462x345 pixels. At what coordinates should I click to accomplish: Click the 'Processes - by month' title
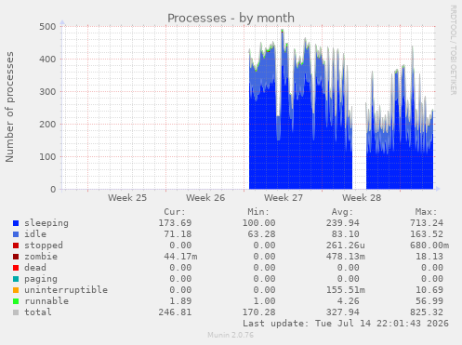pos(231,19)
